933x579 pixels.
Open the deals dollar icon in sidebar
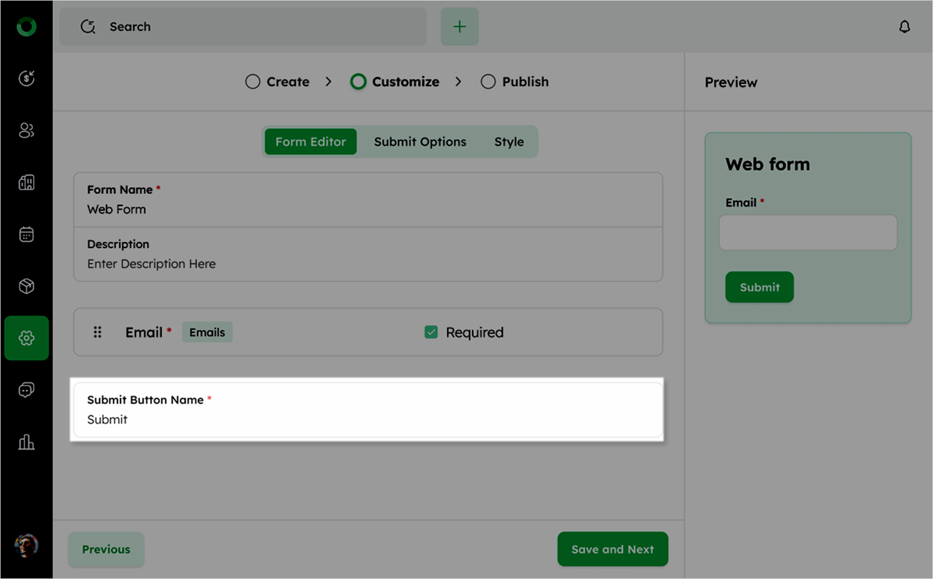click(26, 78)
